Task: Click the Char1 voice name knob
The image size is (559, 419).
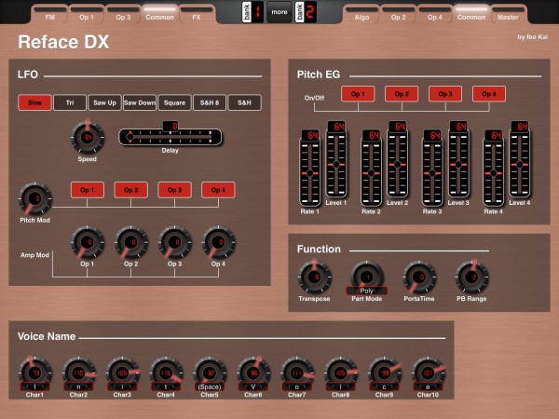Action: [x=35, y=372]
